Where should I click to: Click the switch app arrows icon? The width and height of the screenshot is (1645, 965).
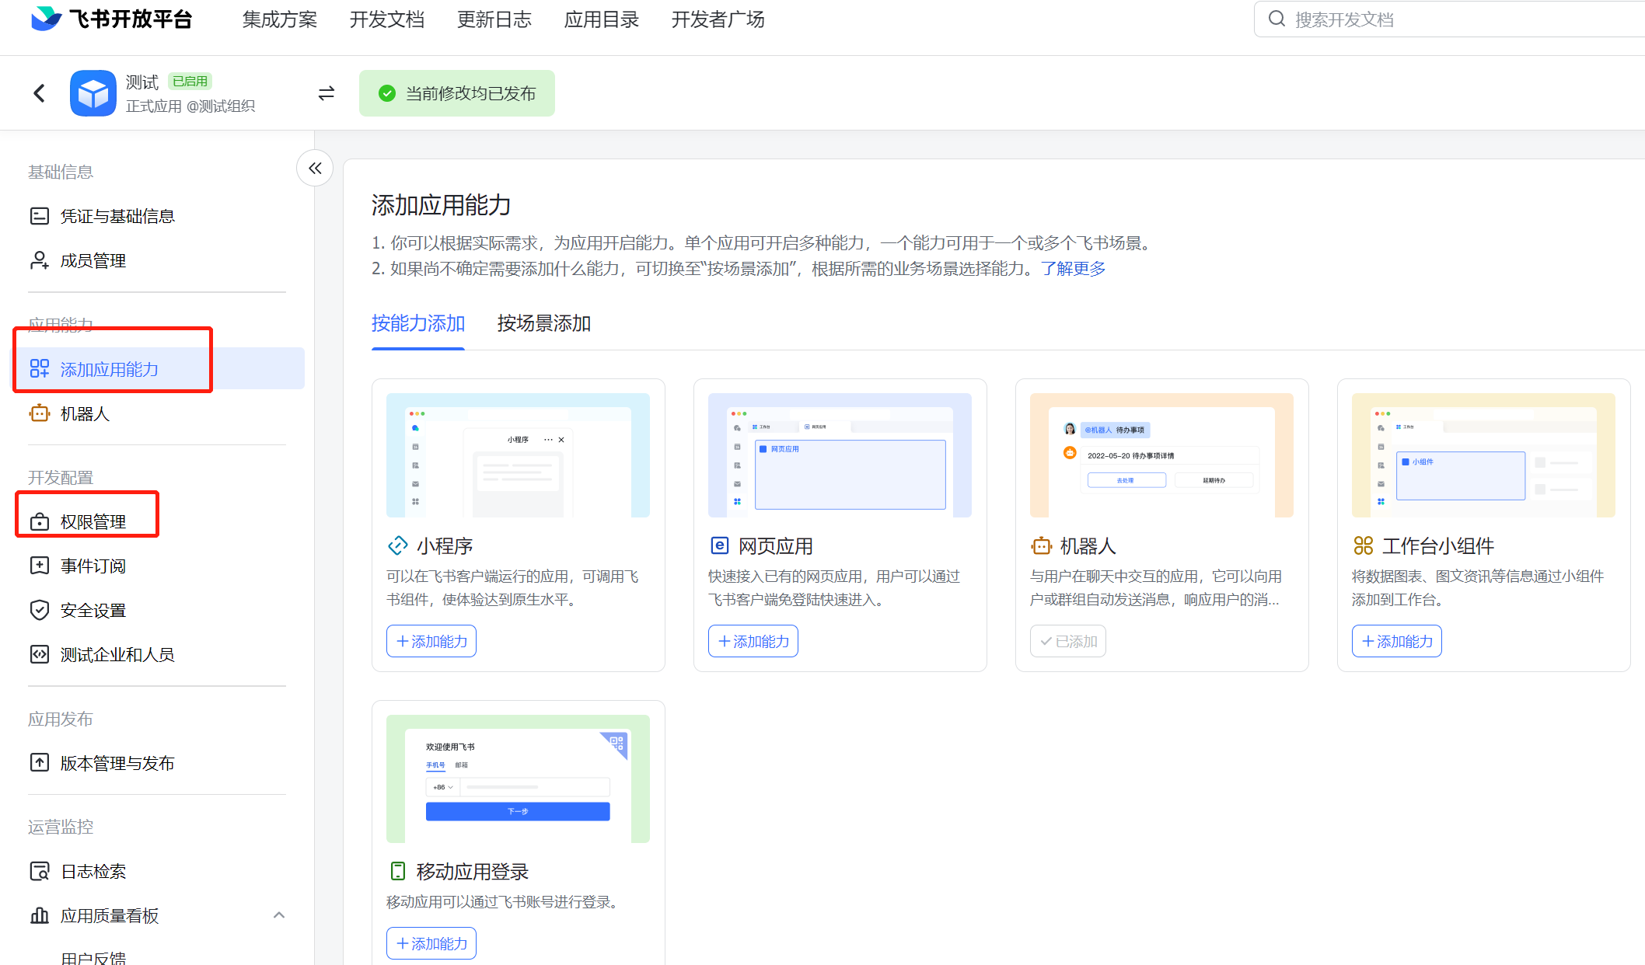pyautogui.click(x=327, y=93)
